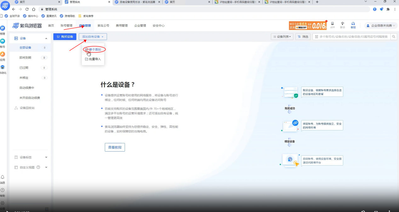Click the APP phone icon
The height and width of the screenshot is (212, 399).
tap(332, 24)
